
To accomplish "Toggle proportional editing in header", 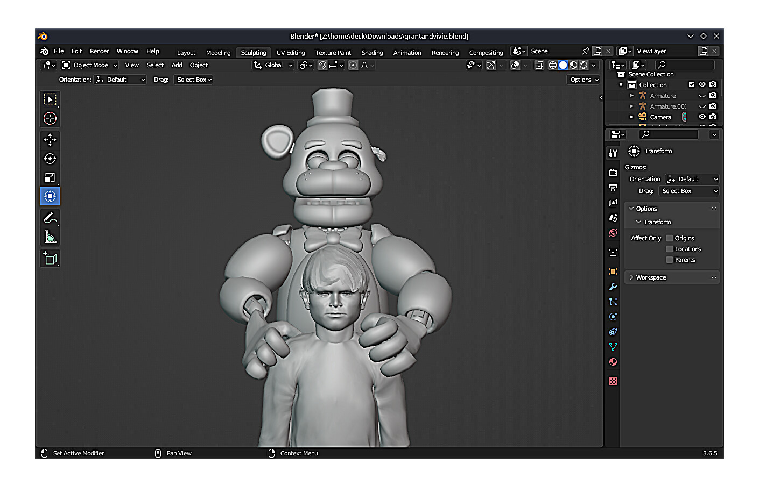I will pos(353,65).
